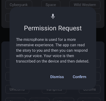Select the Golems chip
Image resolution: width=106 pixels, height=101 pixels.
coord(90,89)
